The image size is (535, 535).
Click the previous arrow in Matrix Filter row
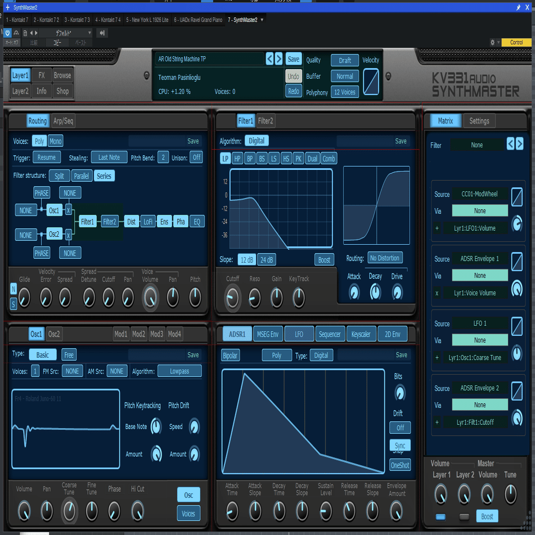pos(510,144)
